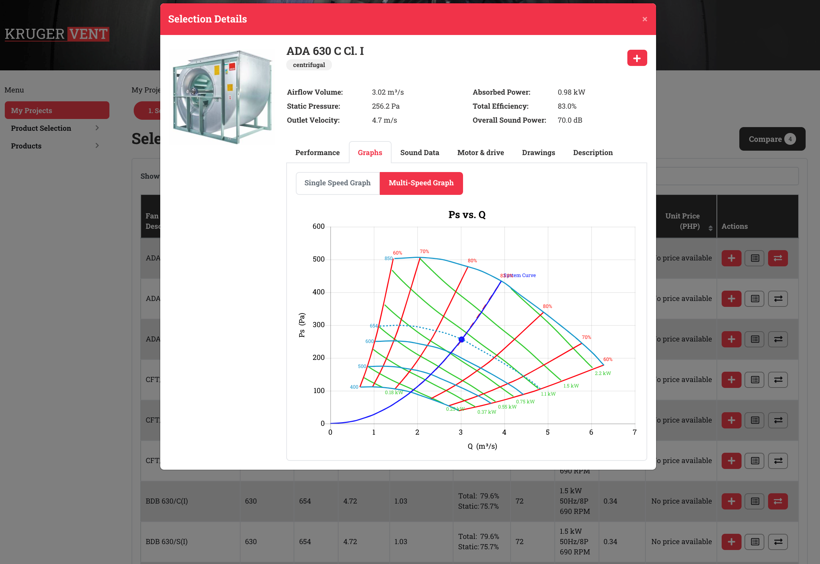Select Multi-Speed Graph view
This screenshot has height=564, width=820.
tap(421, 183)
